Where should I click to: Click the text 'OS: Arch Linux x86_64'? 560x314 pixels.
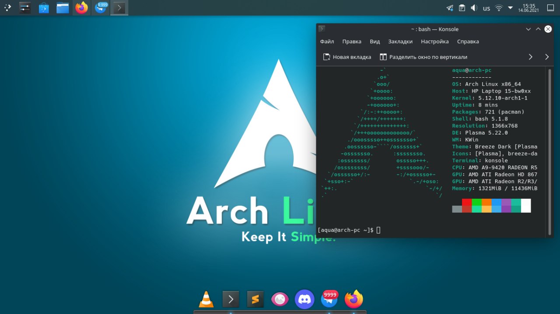point(486,84)
